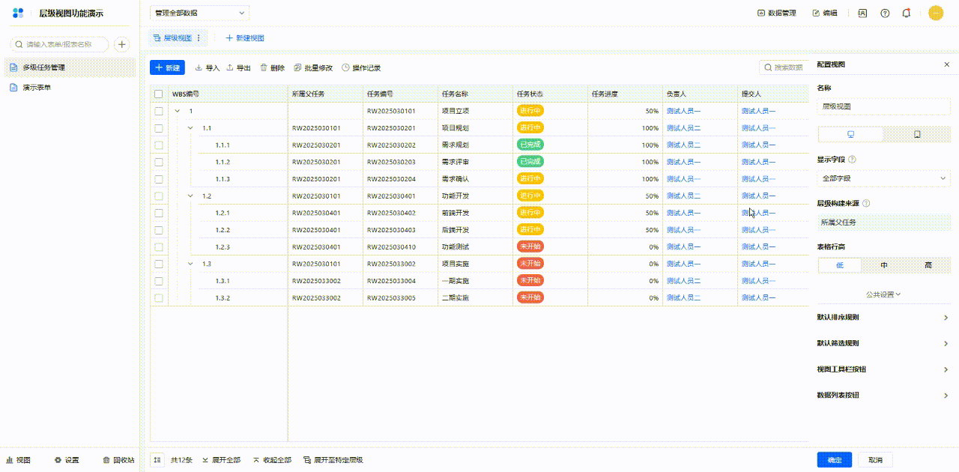This screenshot has height=472, width=959.
Task: Open the 管理全部数据 dropdown
Action: [x=199, y=13]
